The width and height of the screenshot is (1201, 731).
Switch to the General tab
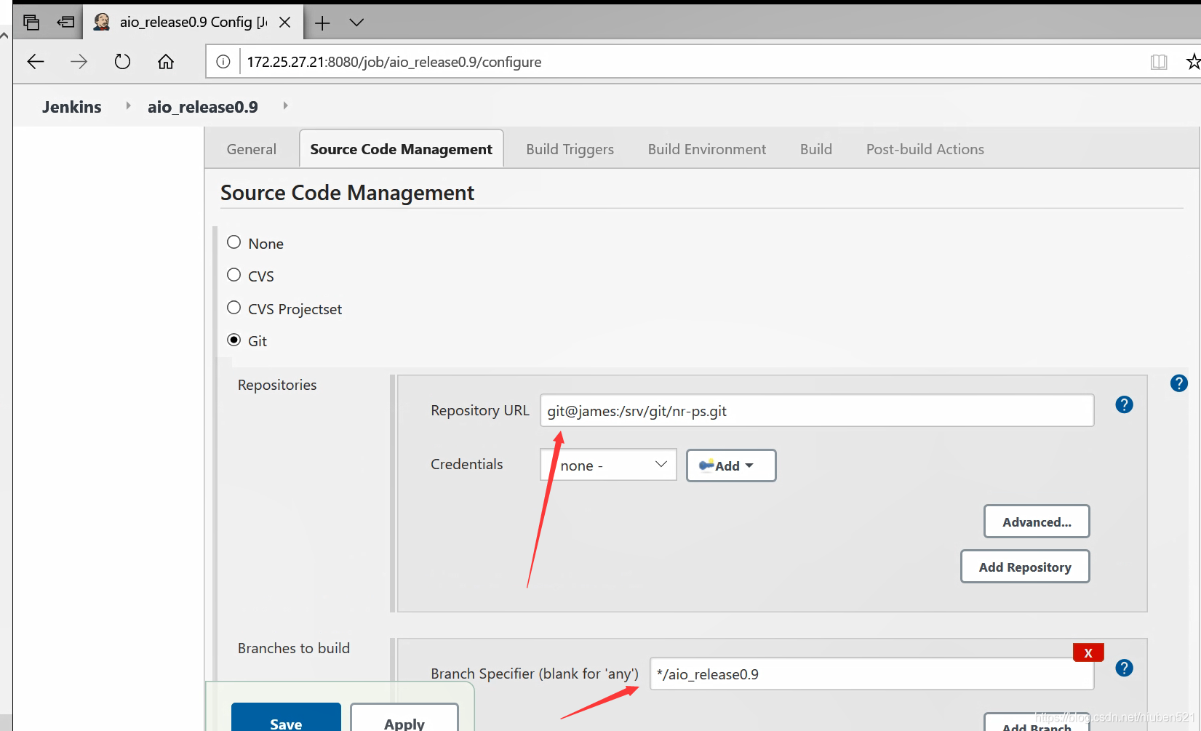252,149
